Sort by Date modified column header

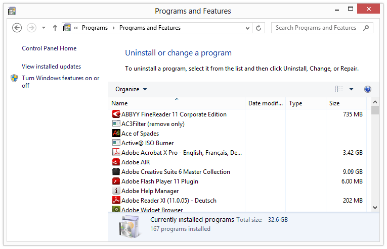(265, 103)
